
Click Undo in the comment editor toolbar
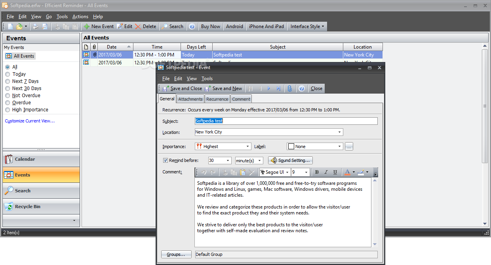click(x=204, y=172)
